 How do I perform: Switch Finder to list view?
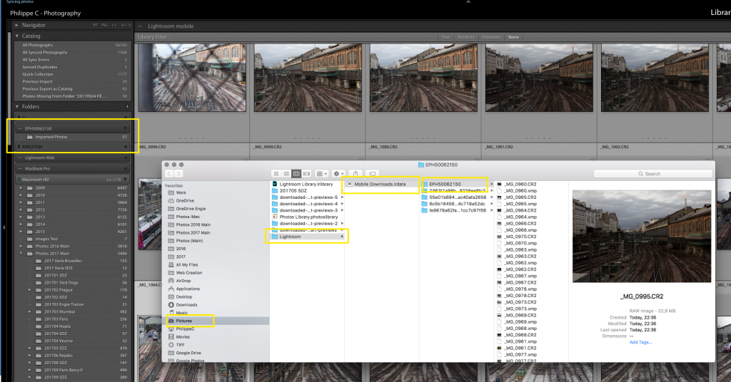(286, 174)
